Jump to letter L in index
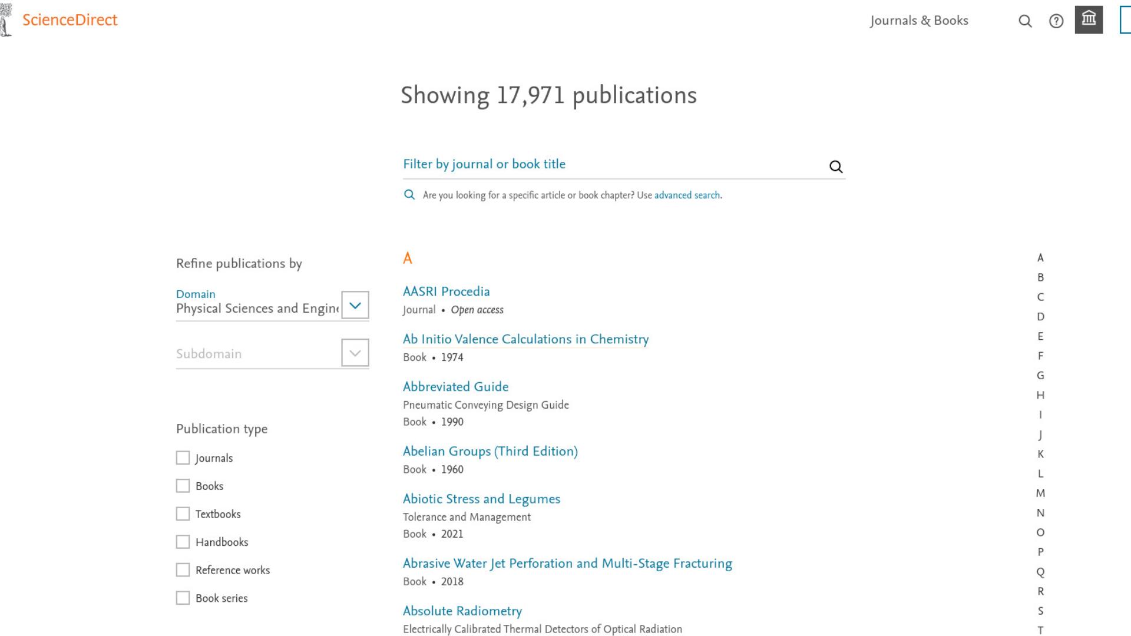This screenshot has height=636, width=1131. pos(1040,474)
